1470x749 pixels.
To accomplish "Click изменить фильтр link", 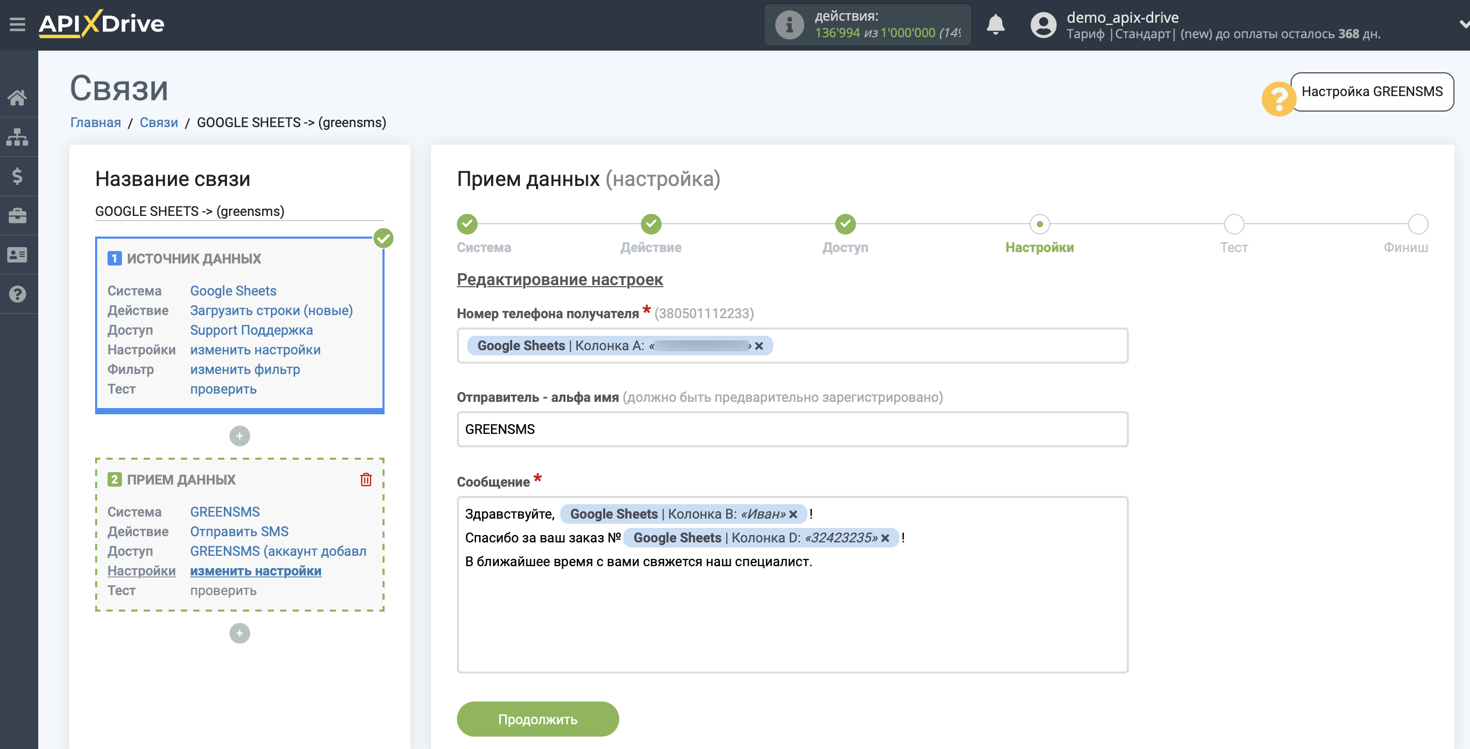I will click(x=245, y=369).
